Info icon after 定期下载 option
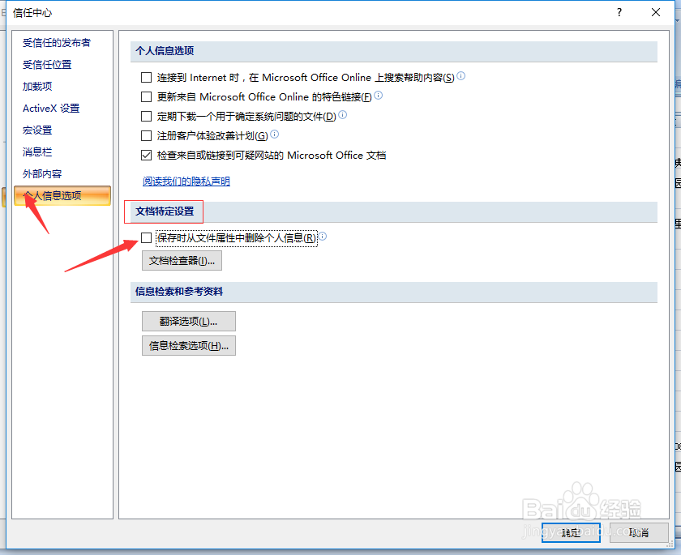The height and width of the screenshot is (555, 681). 343,114
